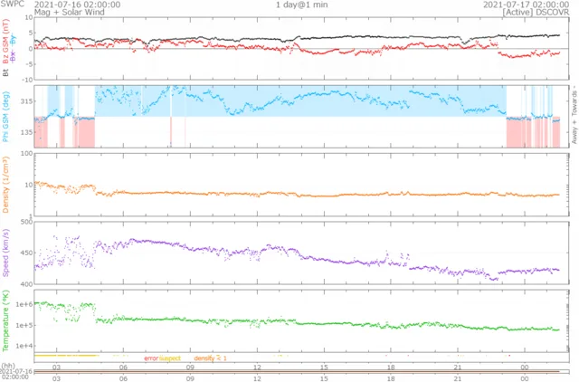The height and width of the screenshot is (382, 579).
Task: Click the 12 hour tick on time axis
Action: (258, 366)
